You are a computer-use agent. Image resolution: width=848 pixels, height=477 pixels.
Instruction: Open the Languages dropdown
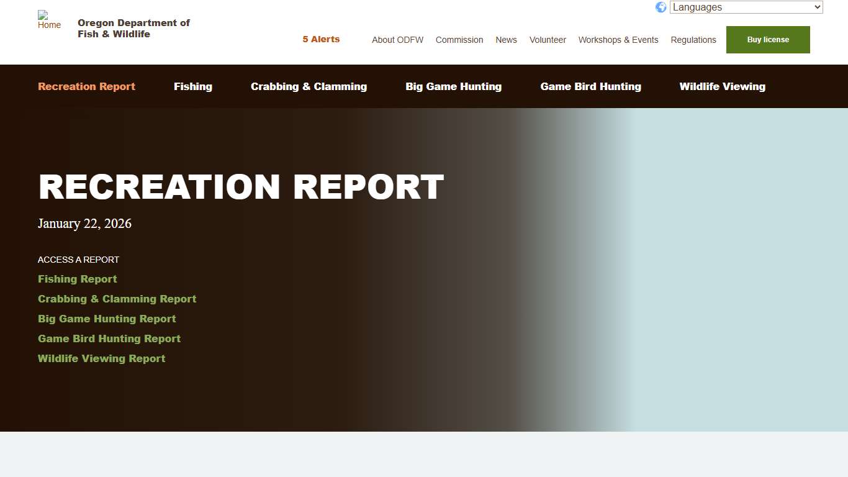[745, 7]
